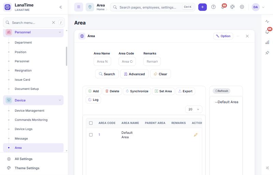
Task: Open the Resignation menu item
Action: (x=23, y=70)
